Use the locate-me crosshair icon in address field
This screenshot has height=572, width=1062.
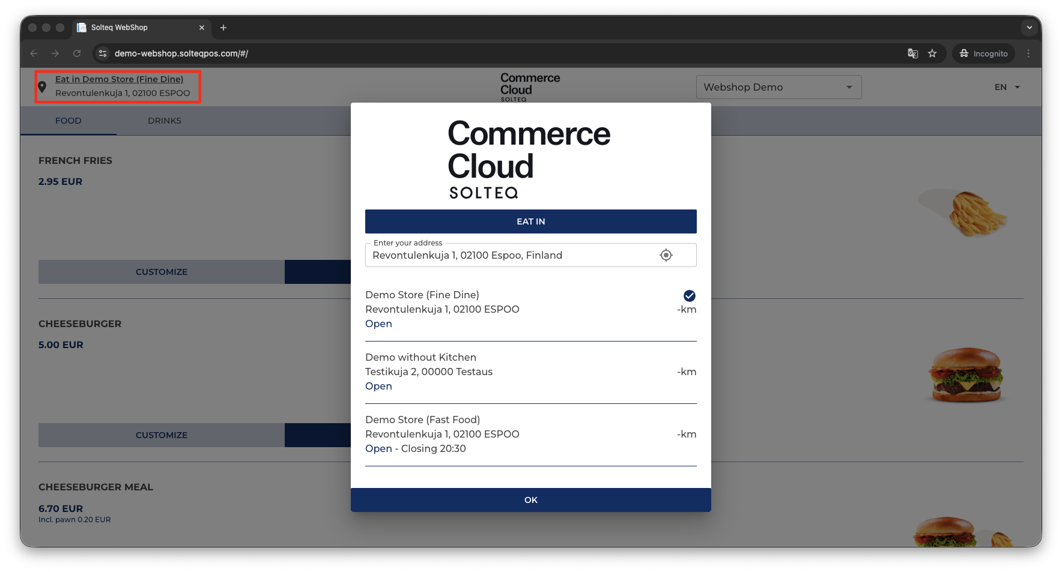click(666, 255)
